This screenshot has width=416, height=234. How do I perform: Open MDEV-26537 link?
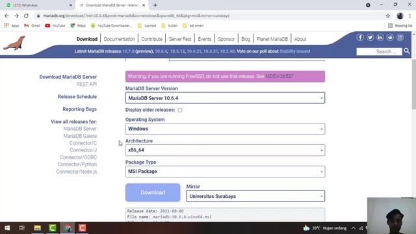click(279, 77)
